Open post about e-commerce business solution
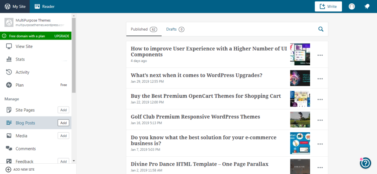This screenshot has height=174, width=377. [204, 140]
